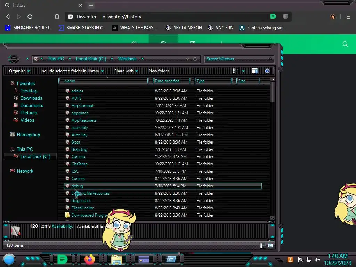The image size is (356, 267).
Task: Select This PC breadcrumb in address bar
Action: coord(56,59)
